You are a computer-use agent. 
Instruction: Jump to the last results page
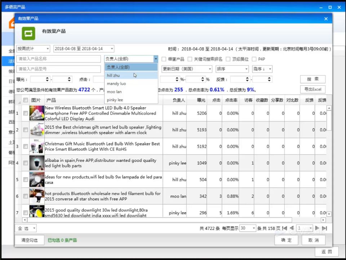[324, 228]
